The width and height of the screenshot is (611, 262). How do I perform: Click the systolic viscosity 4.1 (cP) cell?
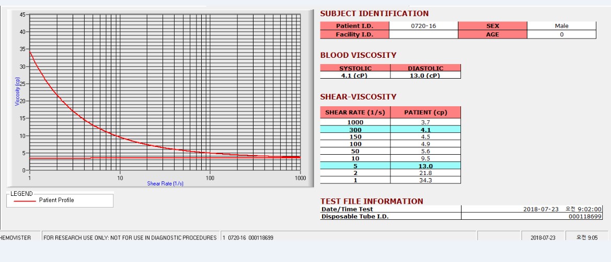(x=355, y=76)
